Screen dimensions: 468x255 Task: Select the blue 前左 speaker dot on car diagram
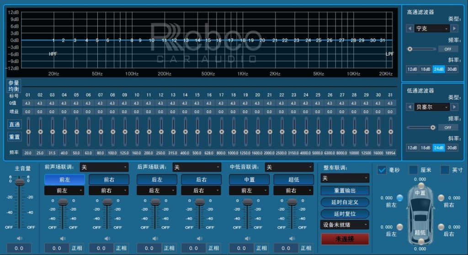399,198
